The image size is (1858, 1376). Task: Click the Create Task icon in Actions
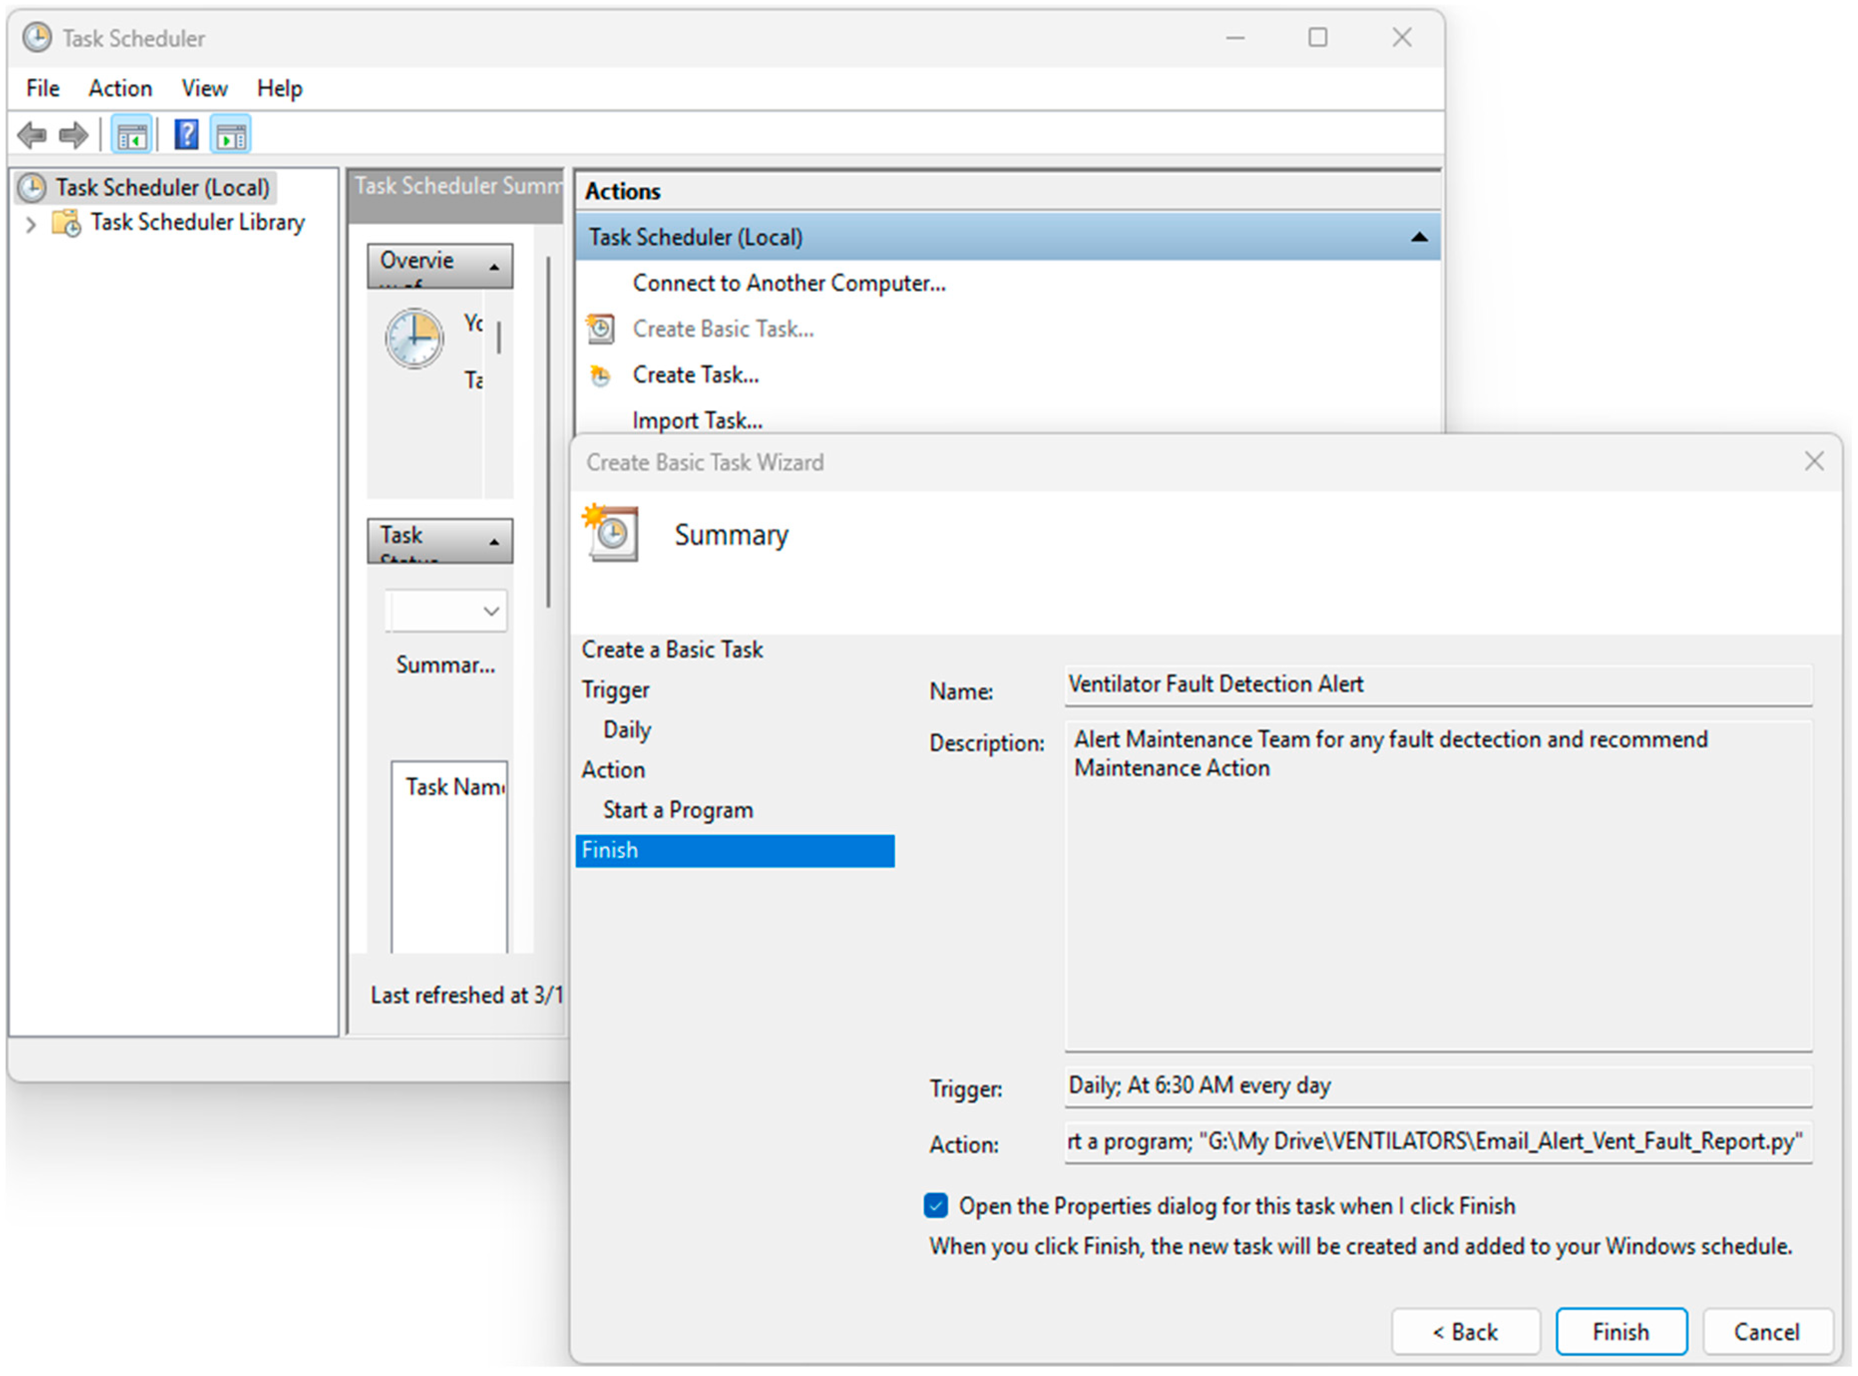pos(599,376)
